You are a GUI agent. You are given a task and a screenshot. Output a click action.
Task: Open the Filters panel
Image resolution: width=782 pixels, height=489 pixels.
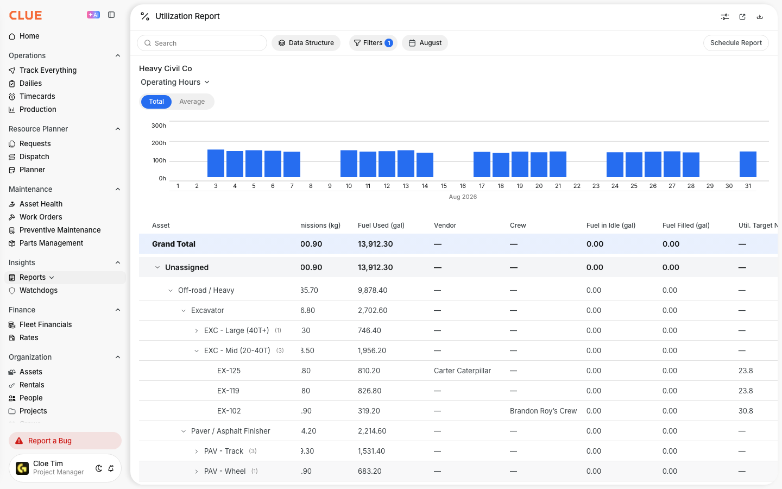pos(373,43)
